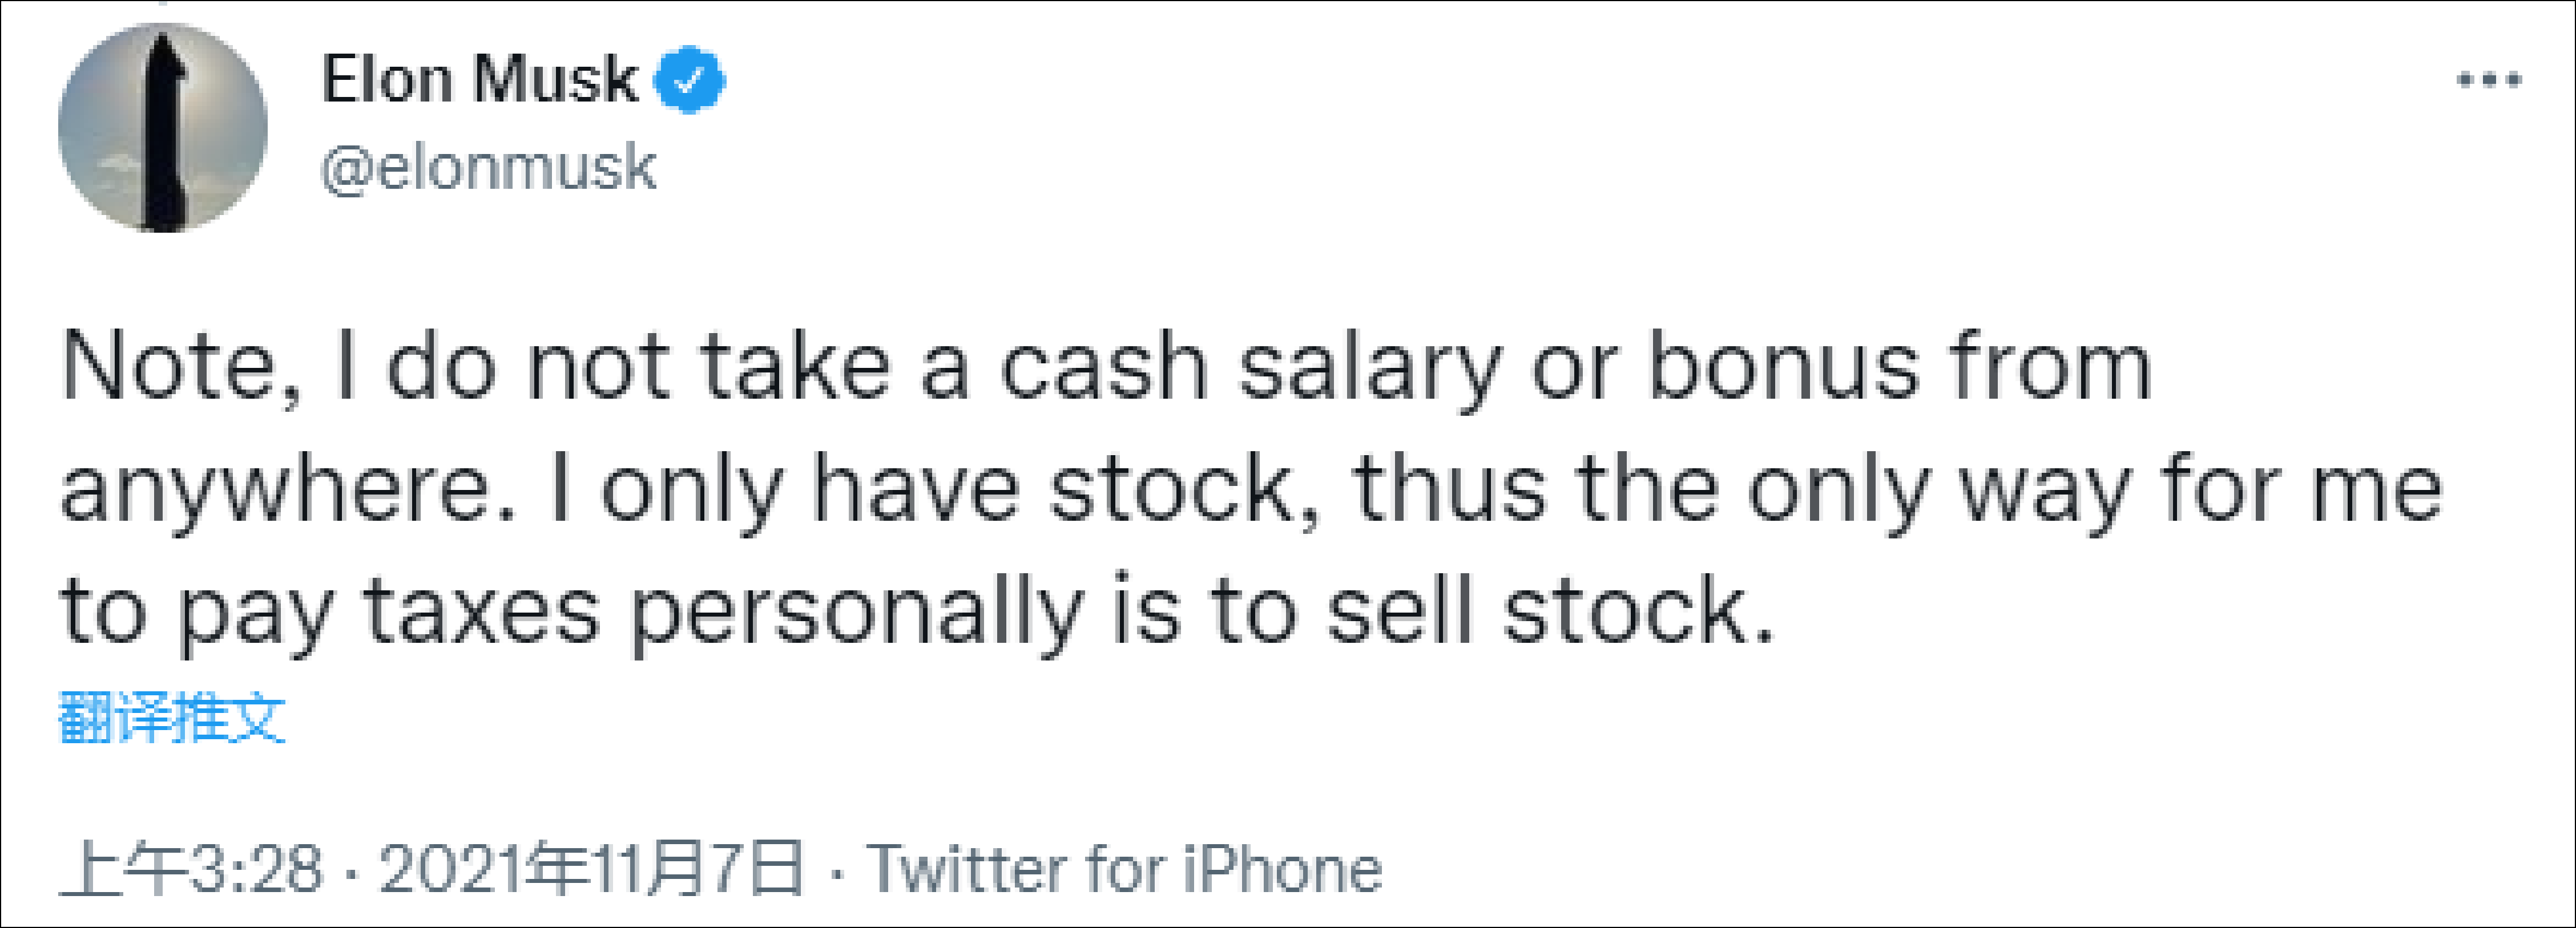This screenshot has width=2576, height=928.
Task: Open the 上午3:28 timestamp
Action: coord(191,869)
